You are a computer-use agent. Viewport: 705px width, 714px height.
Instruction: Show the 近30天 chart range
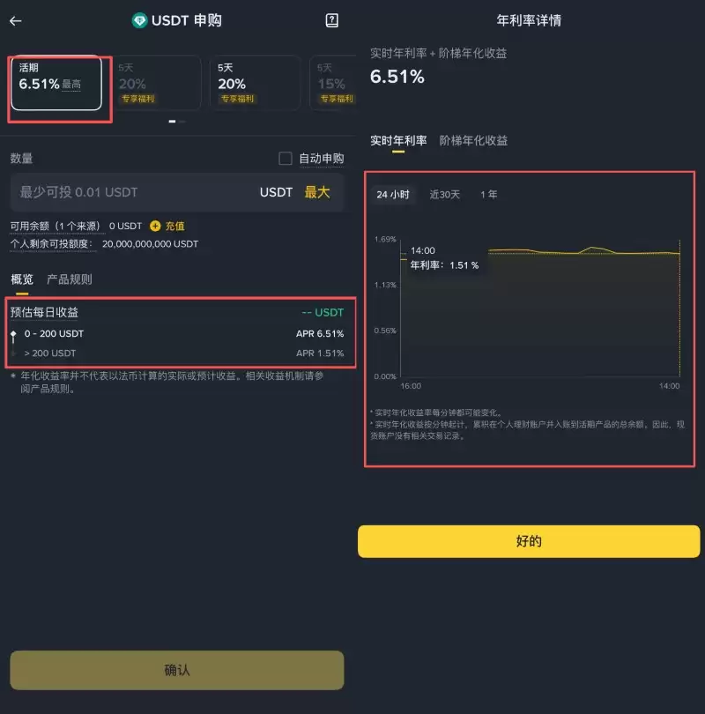click(x=445, y=195)
